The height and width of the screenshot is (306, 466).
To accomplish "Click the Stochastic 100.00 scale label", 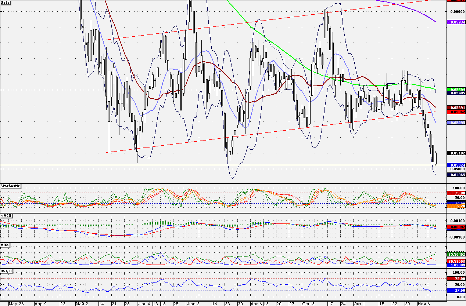I will tap(458, 188).
